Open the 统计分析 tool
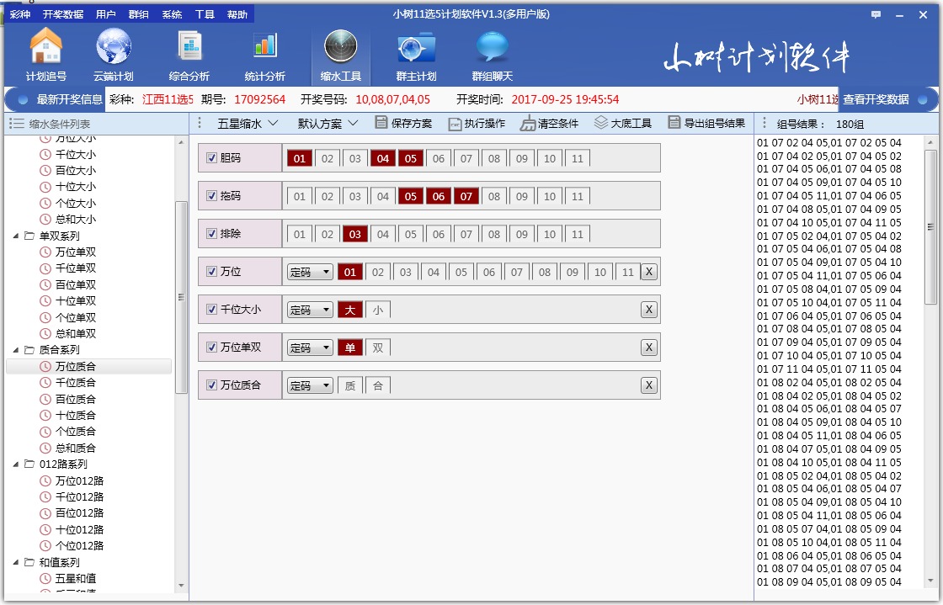This screenshot has height=605, width=943. [264, 55]
